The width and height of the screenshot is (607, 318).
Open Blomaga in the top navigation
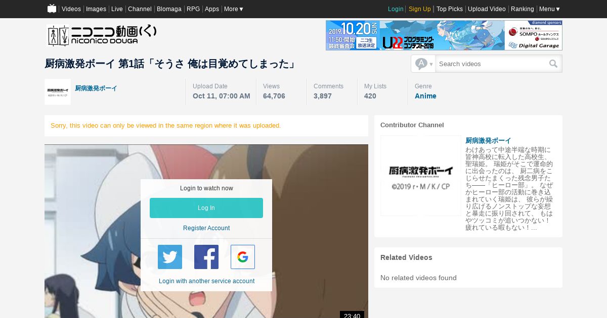coord(169,9)
